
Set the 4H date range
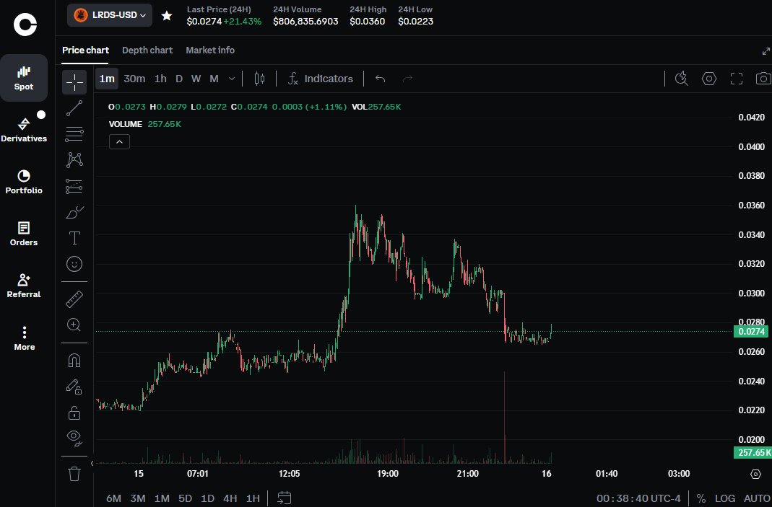coord(230,498)
